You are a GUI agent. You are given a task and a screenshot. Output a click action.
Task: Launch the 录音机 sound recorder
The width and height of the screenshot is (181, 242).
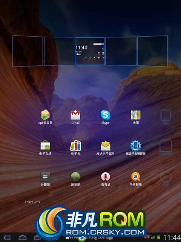pos(106,179)
